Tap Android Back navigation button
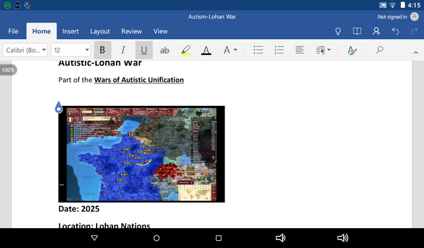Screen dimensions: 424x248 (x=94, y=238)
